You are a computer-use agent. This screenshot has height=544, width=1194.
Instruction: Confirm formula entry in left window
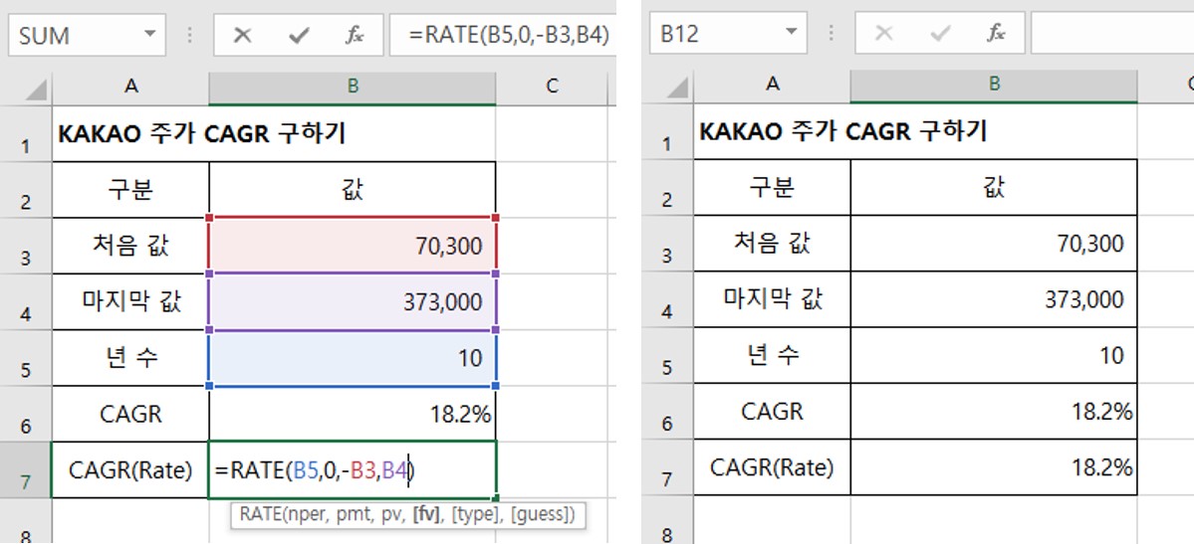299,35
